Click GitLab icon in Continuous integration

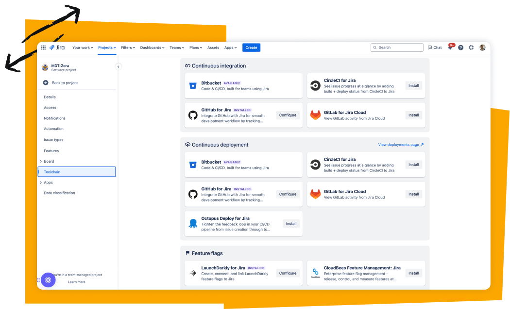point(315,115)
